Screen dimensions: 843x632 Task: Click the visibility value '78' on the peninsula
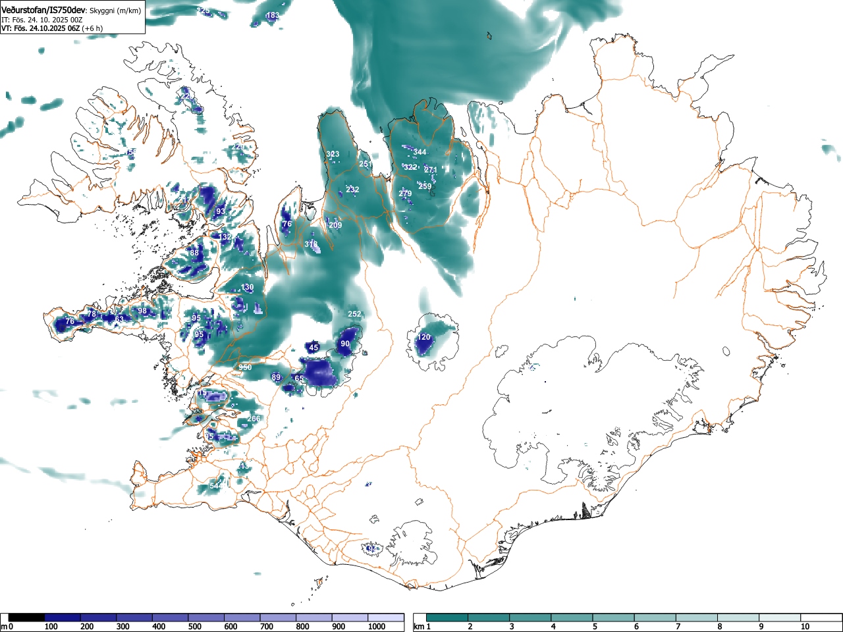tap(92, 314)
